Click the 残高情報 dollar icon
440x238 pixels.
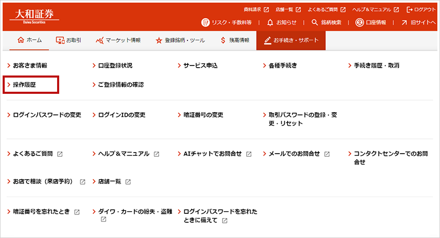[223, 40]
